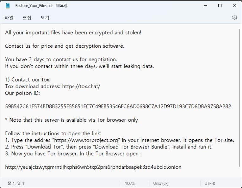The height and width of the screenshot is (188, 242).
Task: Click the https://tox.chat/ address text
Action: point(81,86)
